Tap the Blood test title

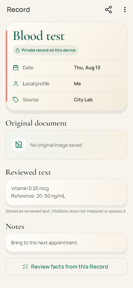point(39,35)
